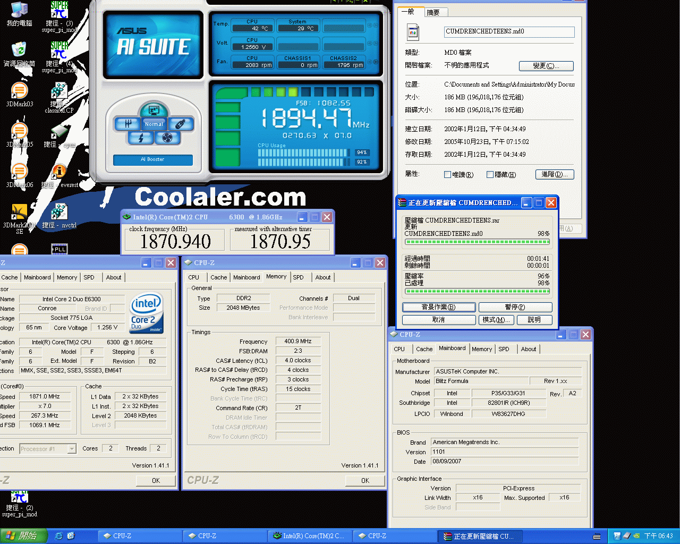Select the sleep monitor mode icon in AI Suite

154,110
